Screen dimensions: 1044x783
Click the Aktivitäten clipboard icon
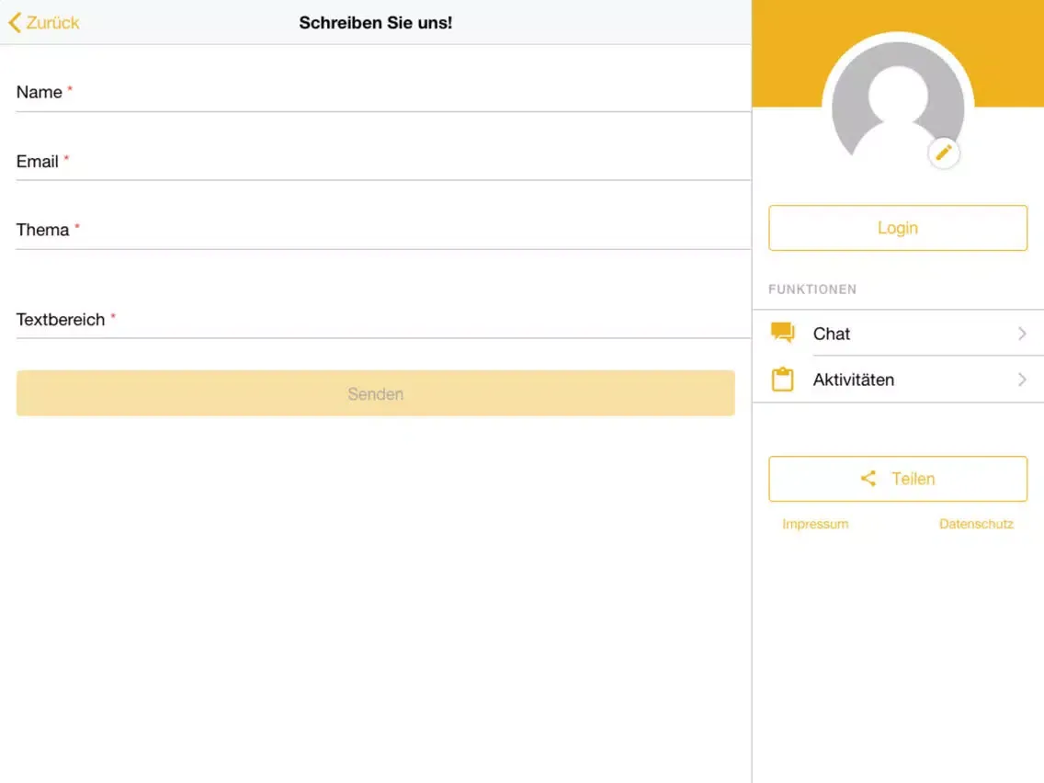pos(782,380)
